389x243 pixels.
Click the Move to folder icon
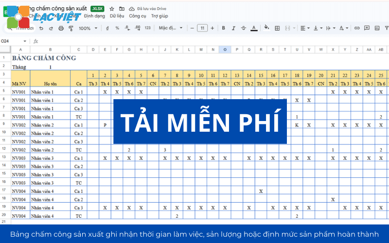coord(122,9)
